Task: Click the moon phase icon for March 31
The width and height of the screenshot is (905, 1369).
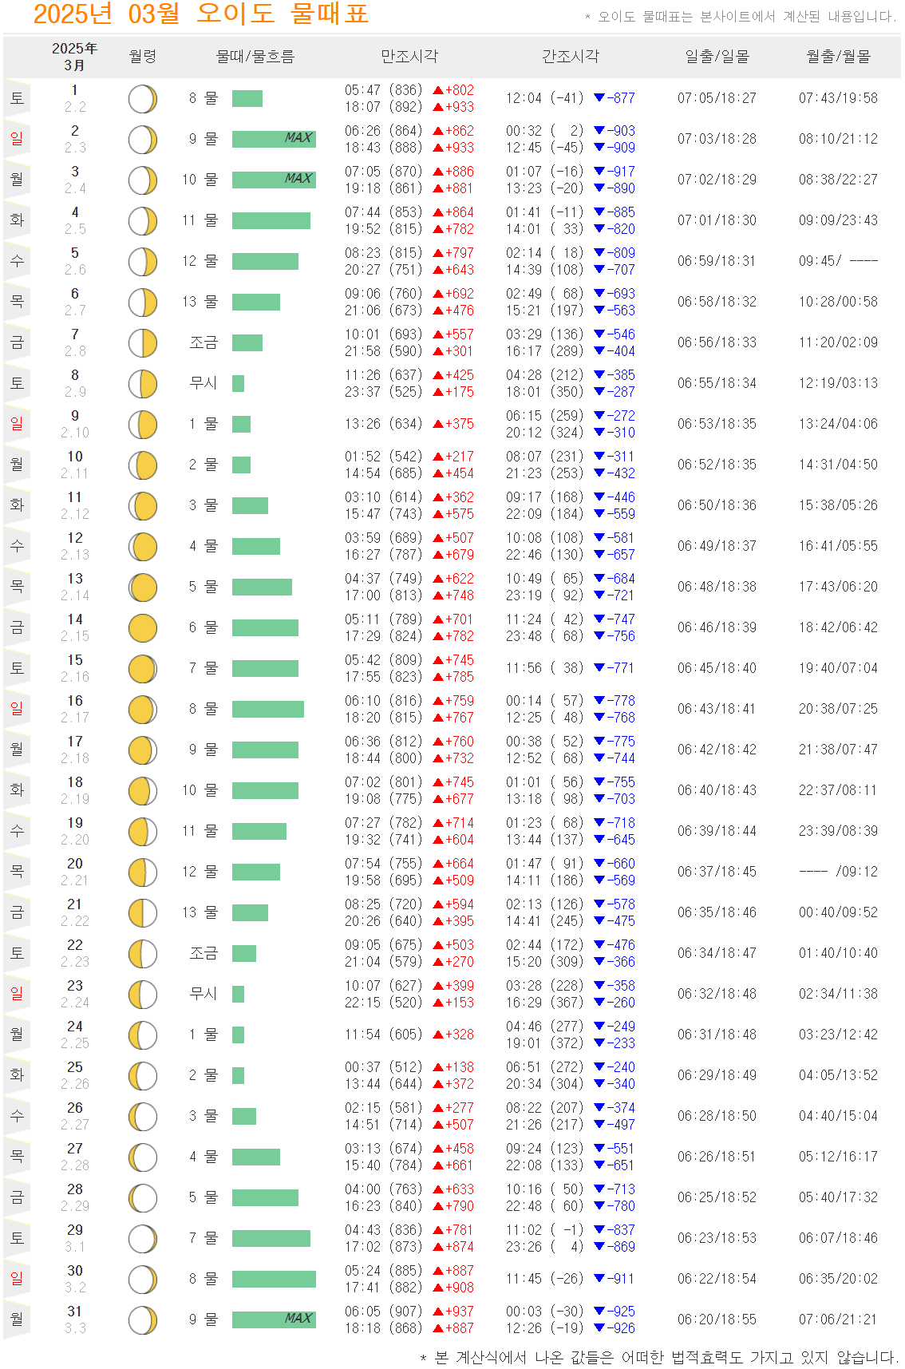Action: [x=143, y=1320]
